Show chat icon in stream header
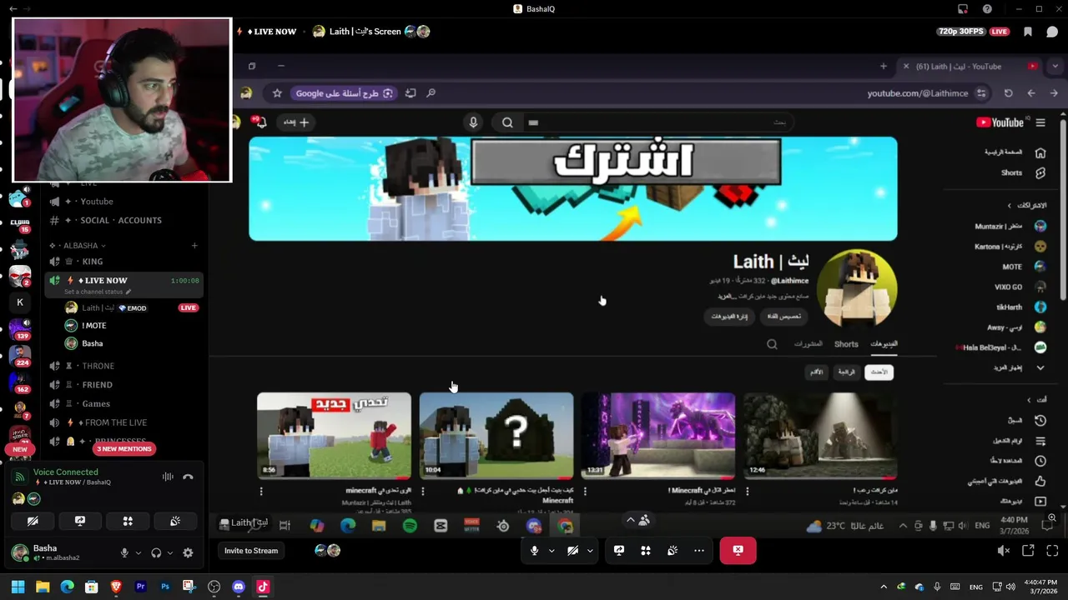 1052,32
